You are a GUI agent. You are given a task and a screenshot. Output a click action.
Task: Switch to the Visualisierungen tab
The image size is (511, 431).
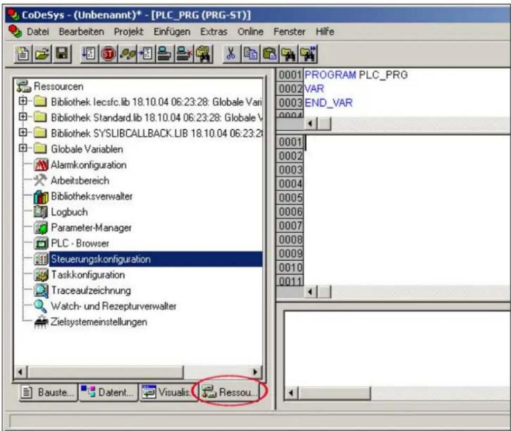pos(168,392)
